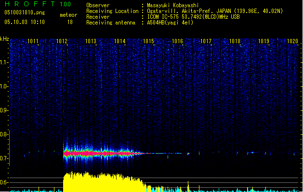Screen dimensions: 303x192
Task: Click the 1013 time axis marker
Action: [x=91, y=41]
